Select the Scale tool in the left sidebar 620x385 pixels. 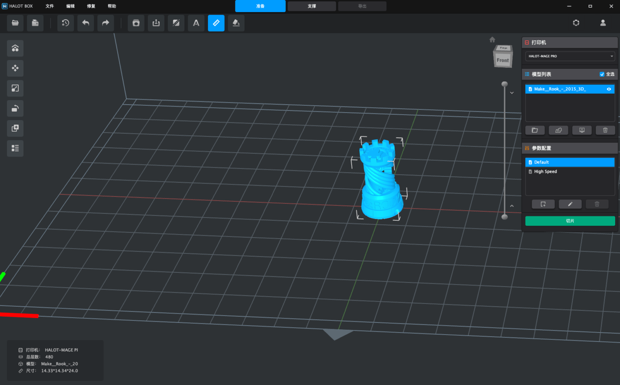click(15, 88)
